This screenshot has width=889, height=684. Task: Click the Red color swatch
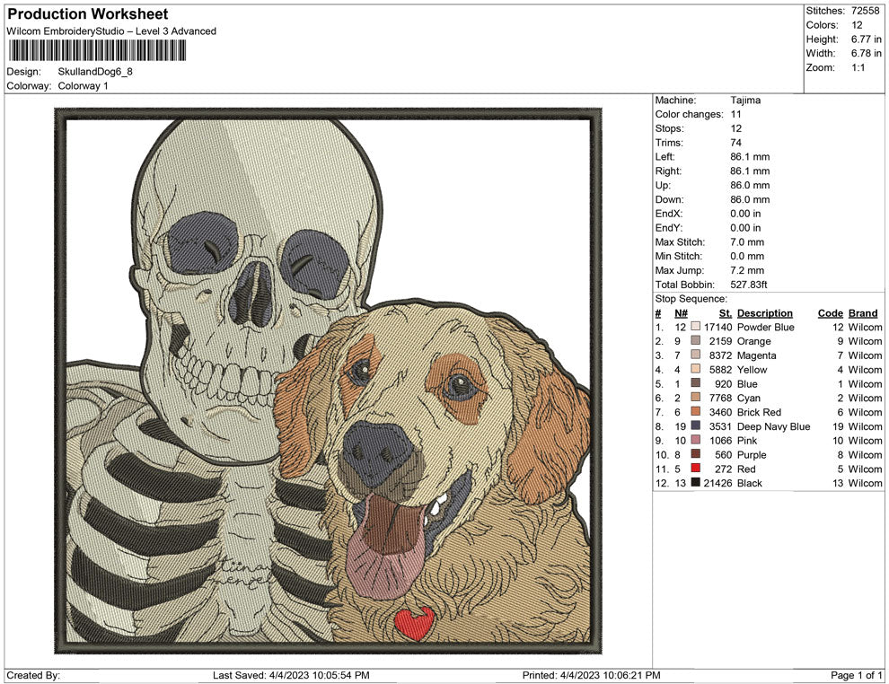tap(694, 469)
